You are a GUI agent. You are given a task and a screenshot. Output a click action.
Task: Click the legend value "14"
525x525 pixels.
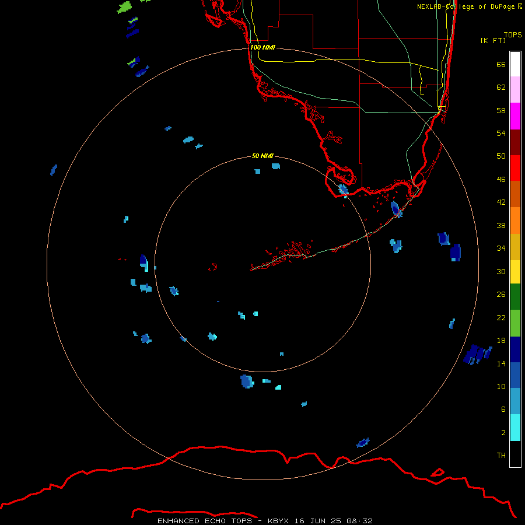pos(501,363)
